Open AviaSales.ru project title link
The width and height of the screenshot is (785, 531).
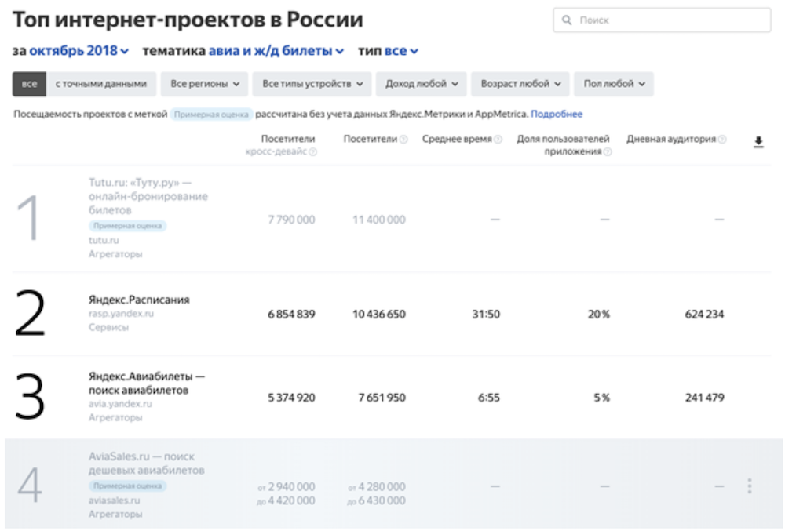click(146, 463)
